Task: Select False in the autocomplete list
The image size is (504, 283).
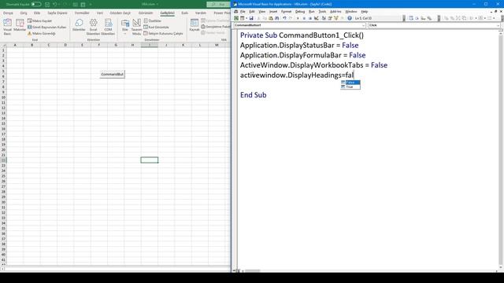Action: (350, 83)
